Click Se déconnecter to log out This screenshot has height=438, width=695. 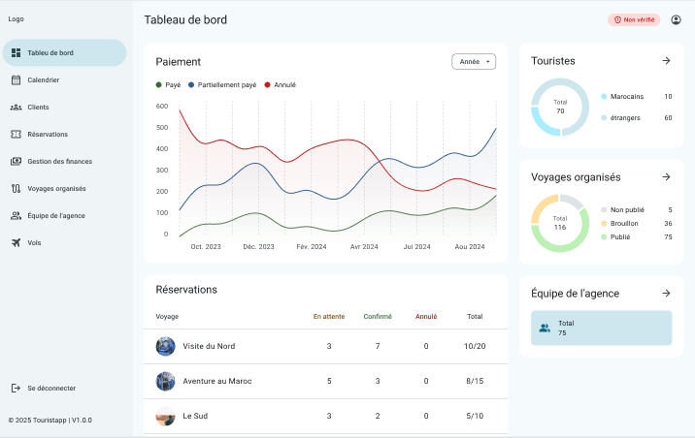(50, 389)
